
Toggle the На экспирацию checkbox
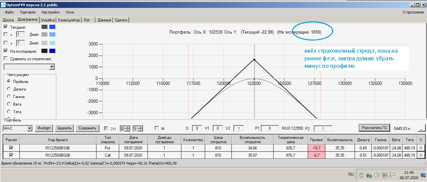coord(6,51)
